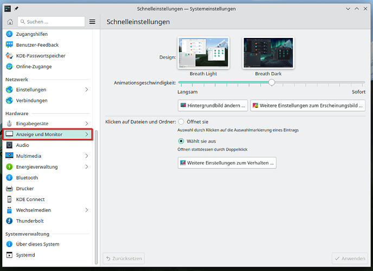
Task: Open the Zugangshilfen category
Action: 48,34
